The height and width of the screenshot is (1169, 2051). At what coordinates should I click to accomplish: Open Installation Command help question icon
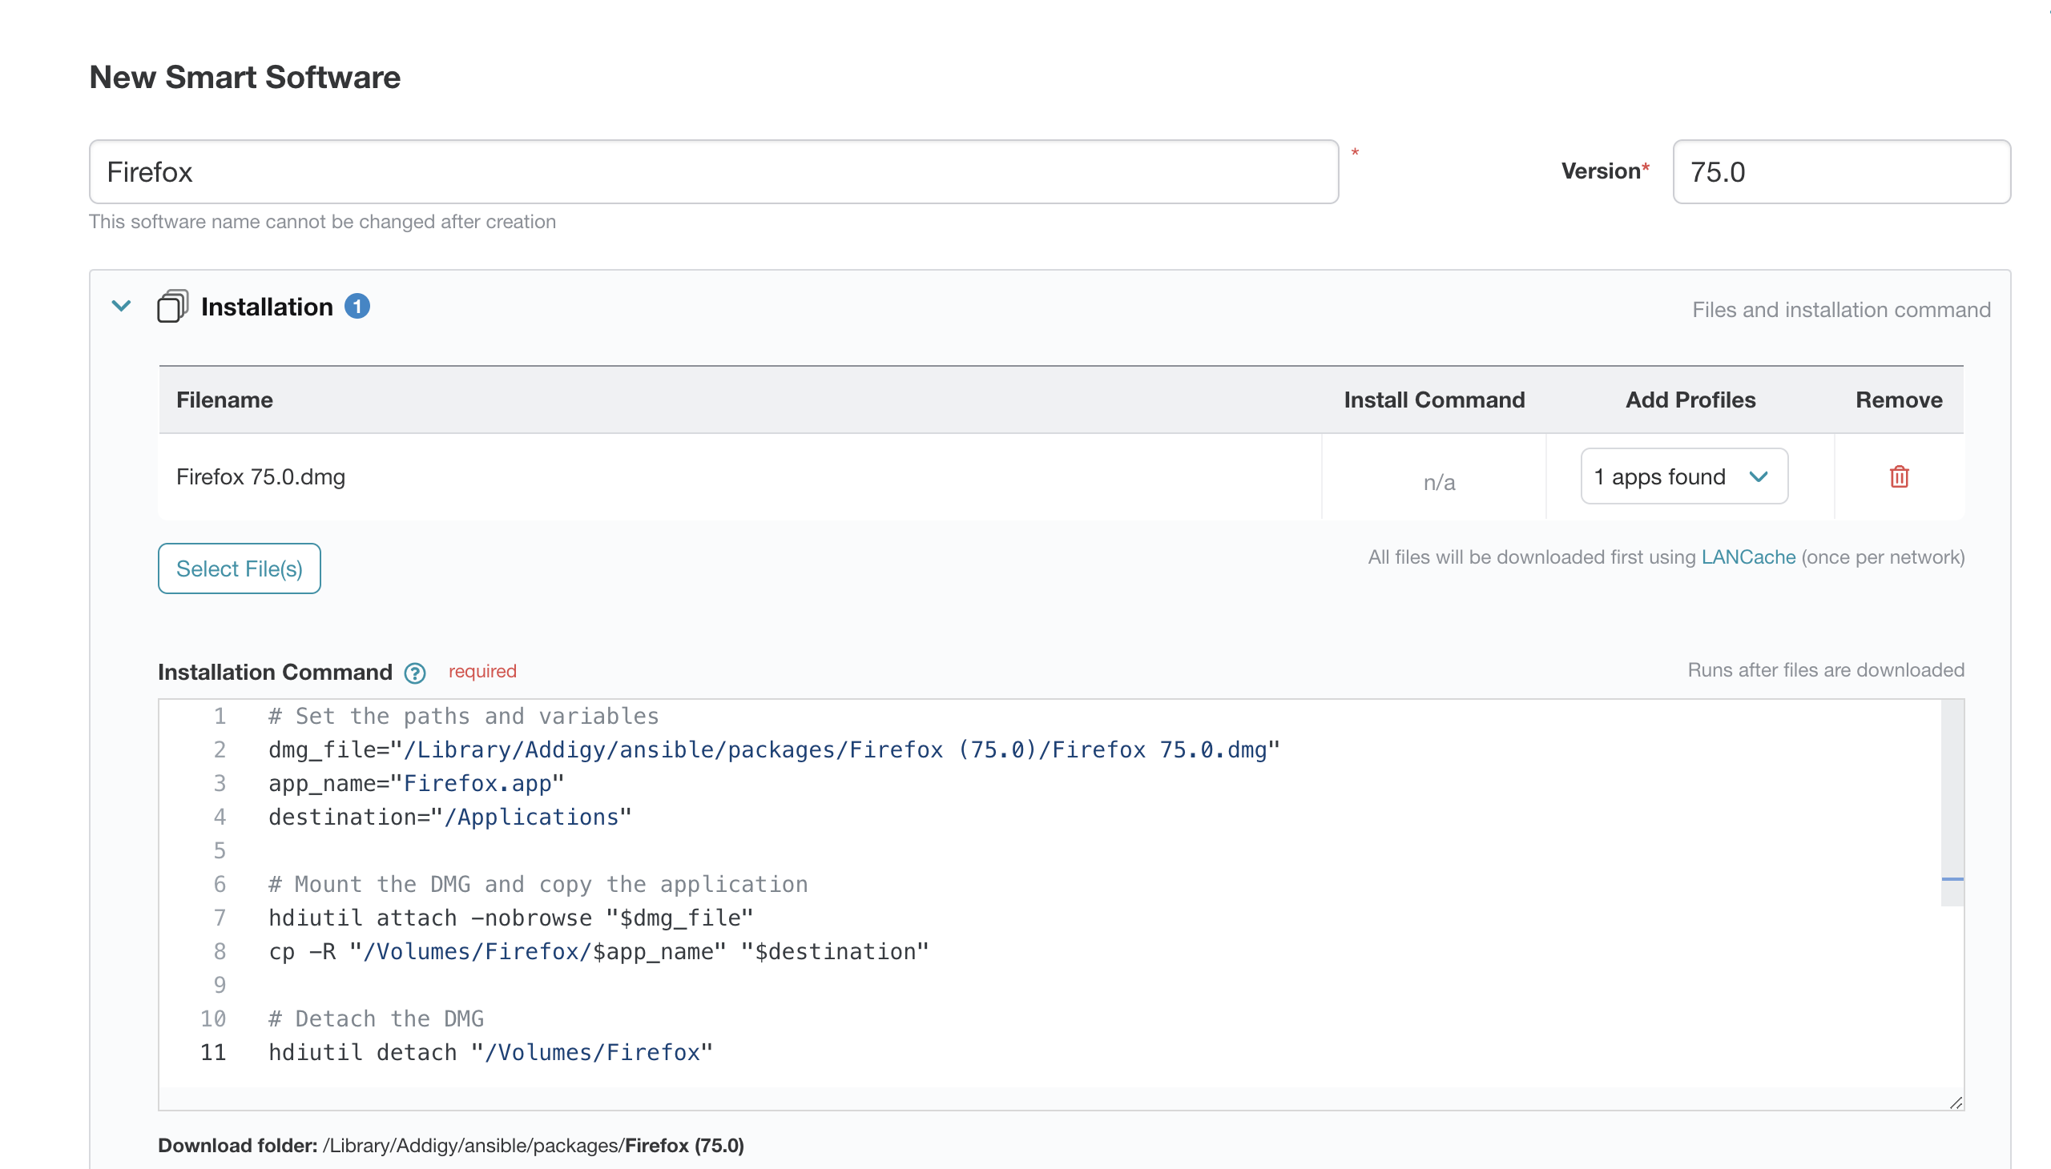point(414,673)
